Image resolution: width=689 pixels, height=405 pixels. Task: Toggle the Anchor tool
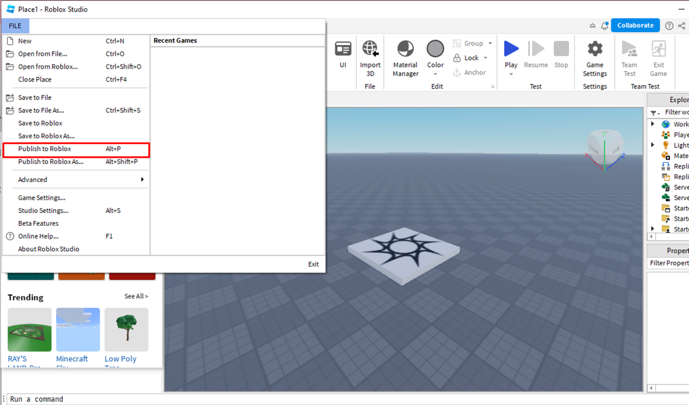(469, 73)
